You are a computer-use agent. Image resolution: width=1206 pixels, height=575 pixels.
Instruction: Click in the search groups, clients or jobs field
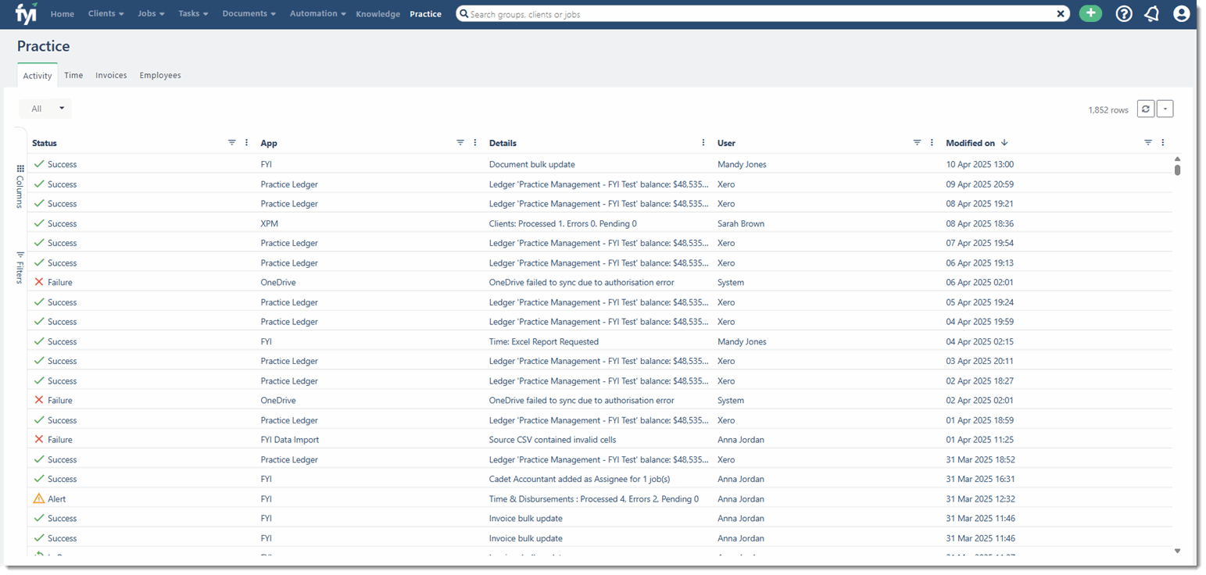pyautogui.click(x=750, y=14)
